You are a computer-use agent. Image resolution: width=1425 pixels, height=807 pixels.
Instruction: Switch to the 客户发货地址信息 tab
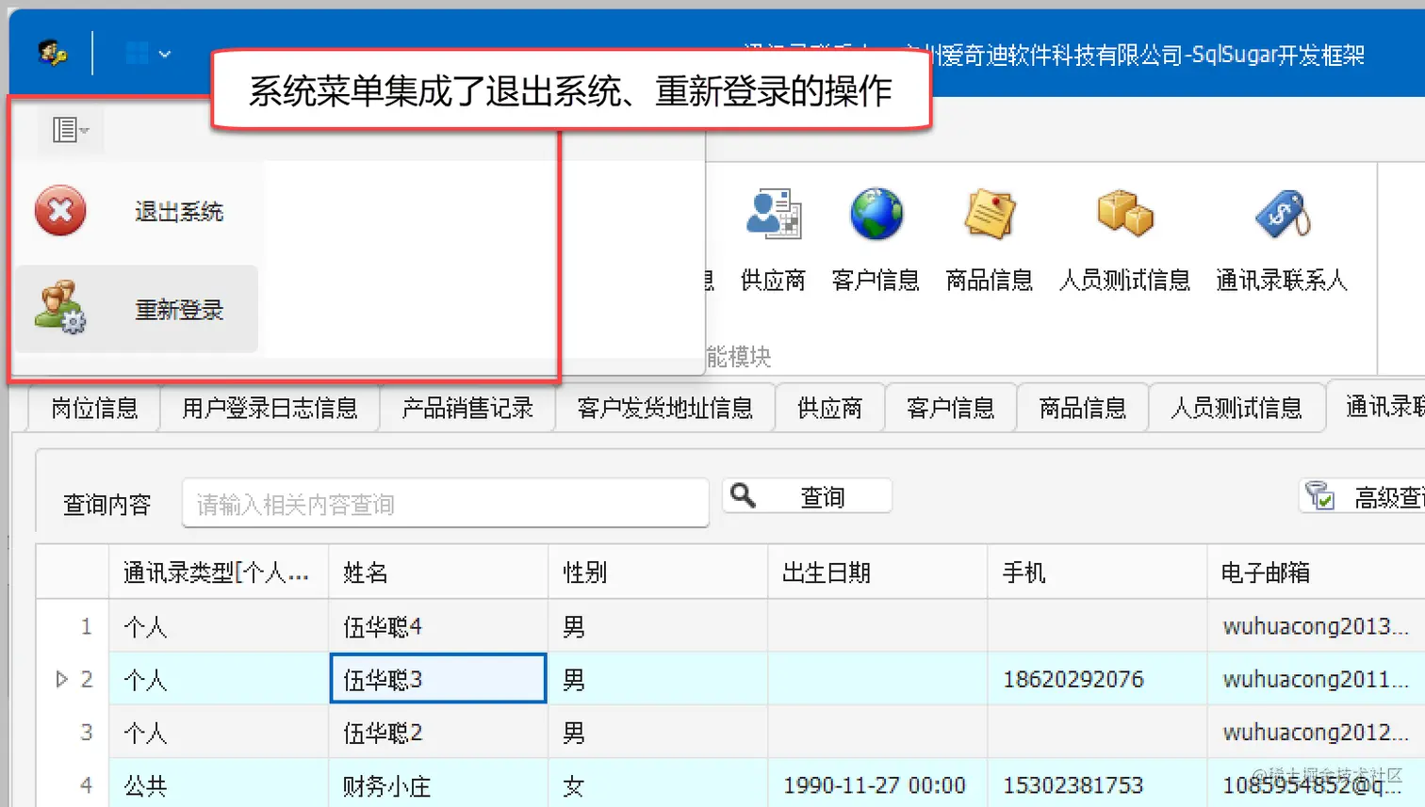665,408
